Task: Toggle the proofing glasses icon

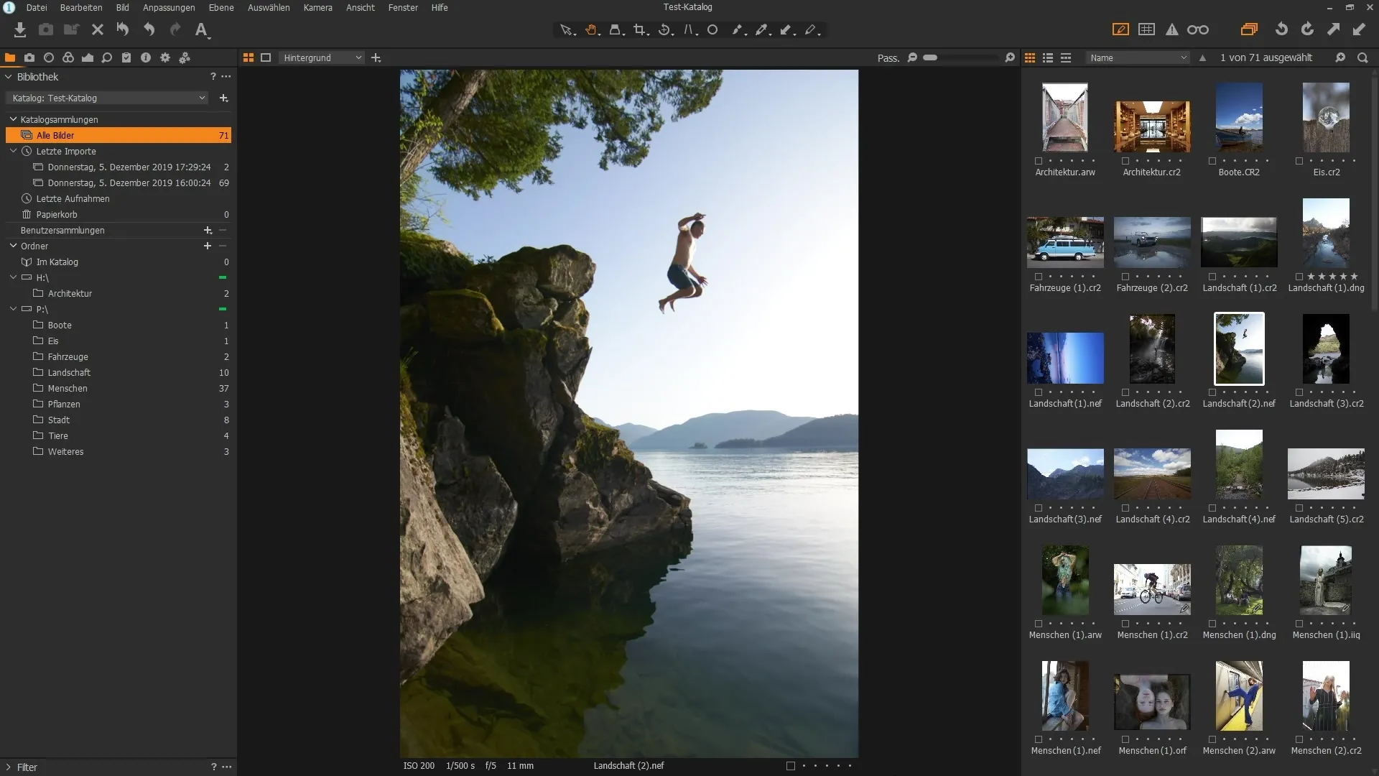Action: tap(1198, 29)
